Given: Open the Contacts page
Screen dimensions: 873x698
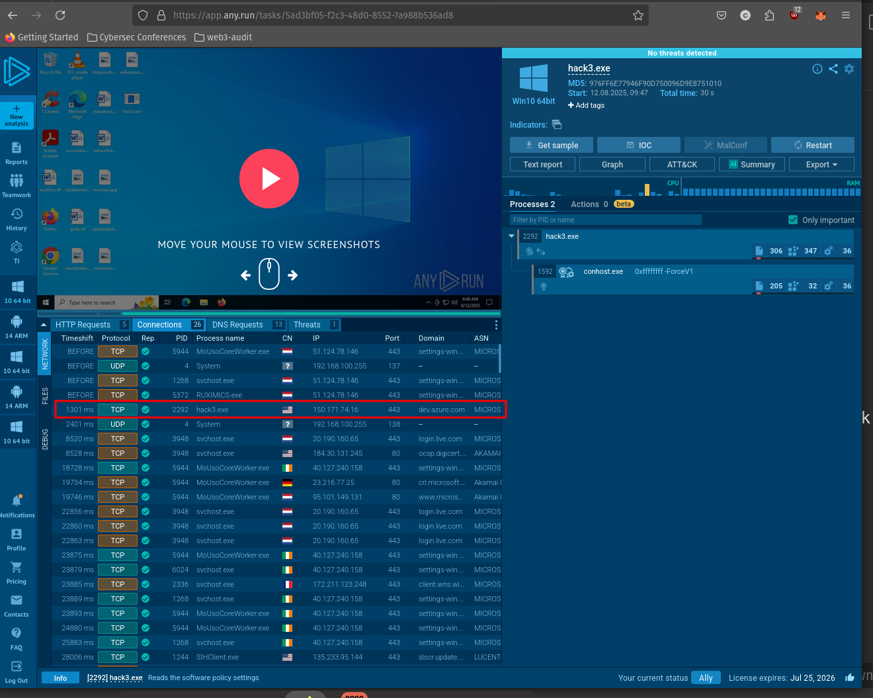Looking at the screenshot, I should 17,605.
